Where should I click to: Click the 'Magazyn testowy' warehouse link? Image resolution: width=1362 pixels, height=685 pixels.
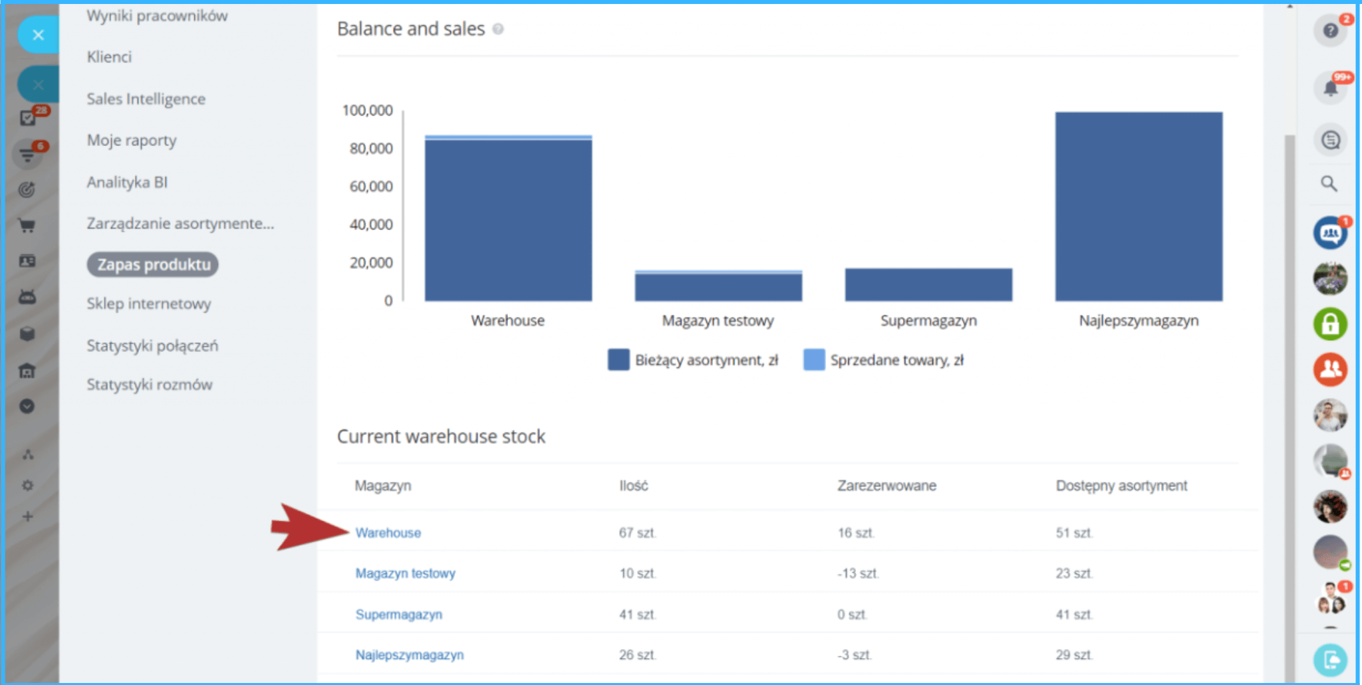click(405, 573)
